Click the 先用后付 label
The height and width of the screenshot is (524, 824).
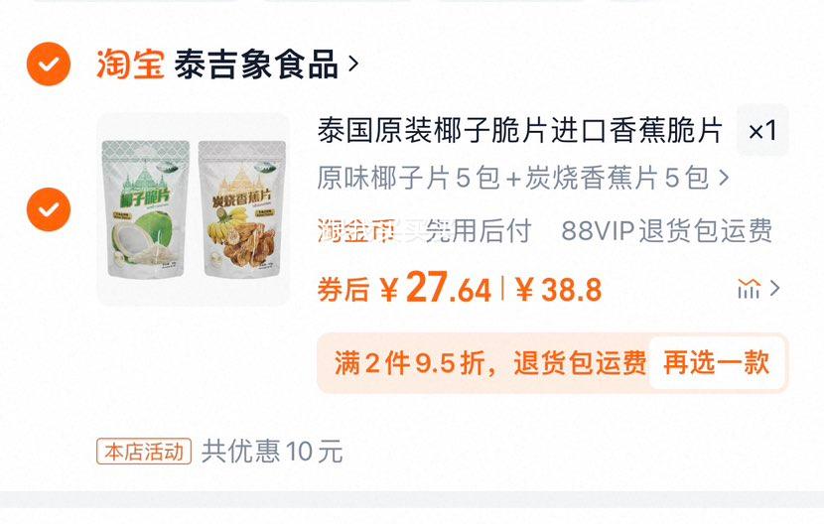[x=479, y=231]
